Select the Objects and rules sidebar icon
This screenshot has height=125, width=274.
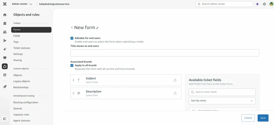(5, 66)
